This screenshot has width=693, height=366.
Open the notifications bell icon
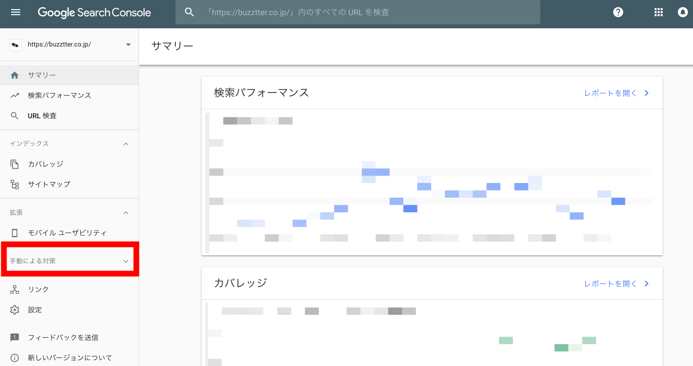(x=683, y=12)
